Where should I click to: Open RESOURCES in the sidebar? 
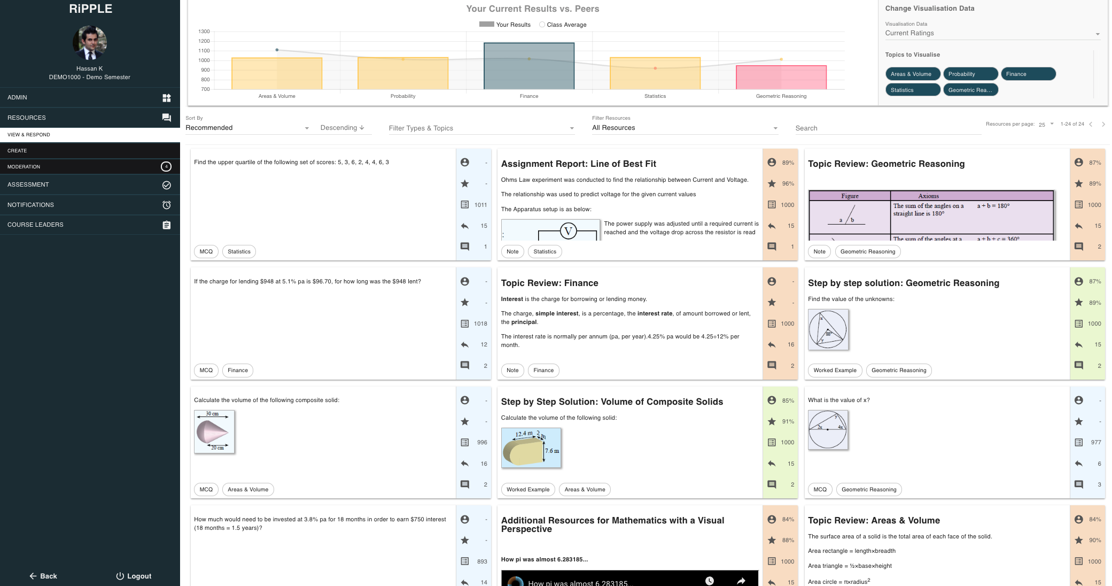(90, 118)
